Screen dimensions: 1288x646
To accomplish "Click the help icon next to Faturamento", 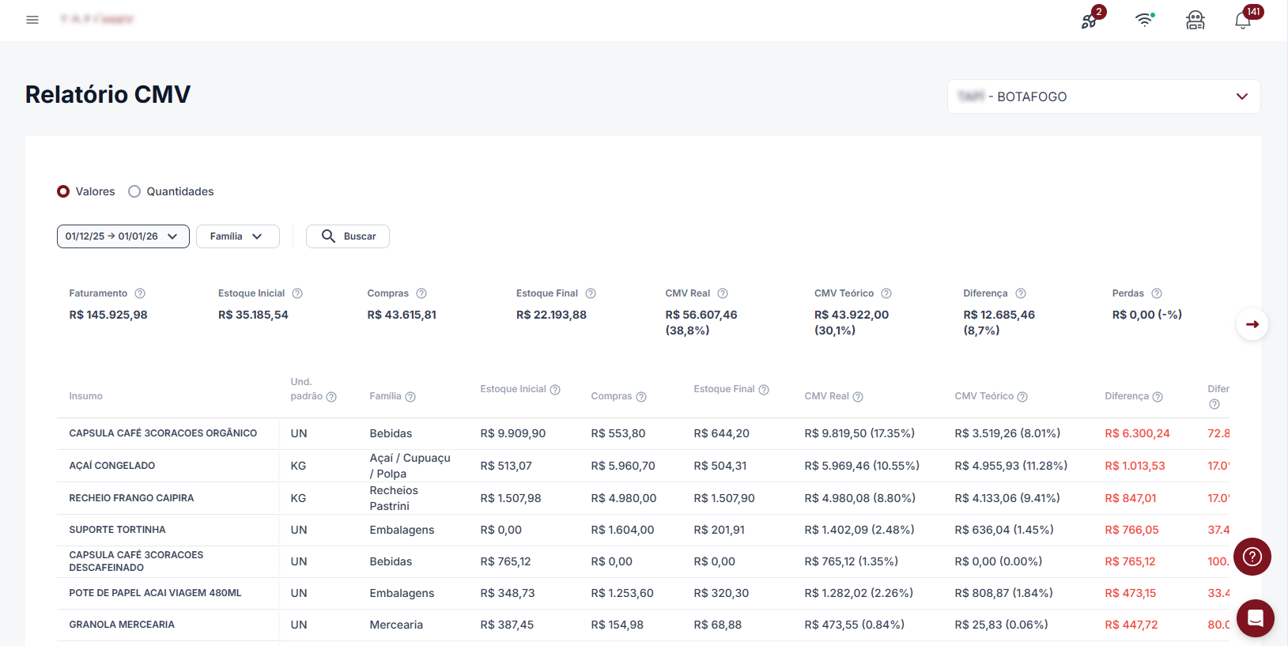I will coord(140,293).
